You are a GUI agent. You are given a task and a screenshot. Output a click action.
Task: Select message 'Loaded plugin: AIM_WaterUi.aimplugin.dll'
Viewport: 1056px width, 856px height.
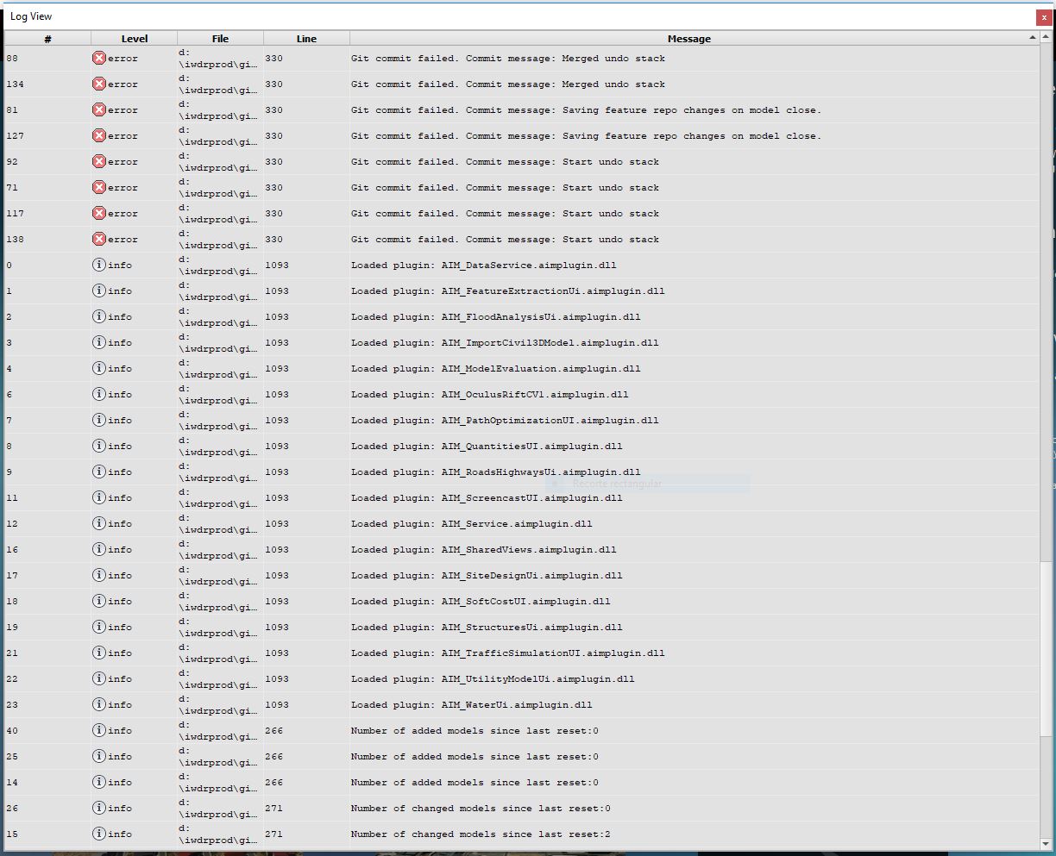472,704
